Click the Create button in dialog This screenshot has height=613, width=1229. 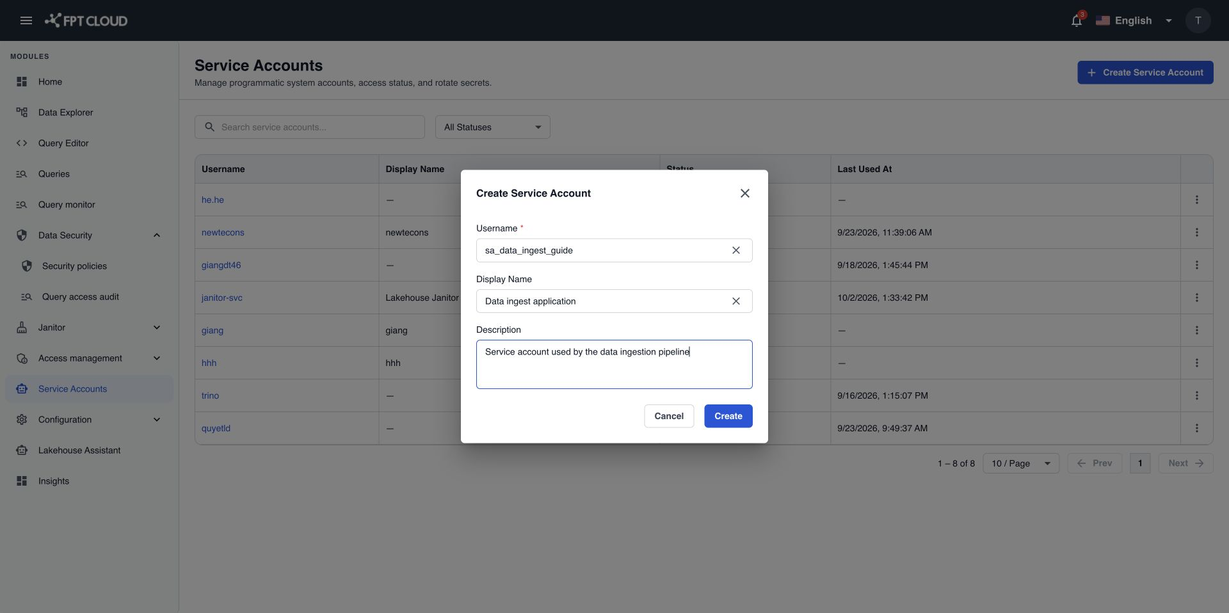728,416
